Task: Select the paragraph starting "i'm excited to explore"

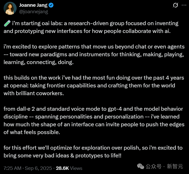Action: click(x=94, y=54)
